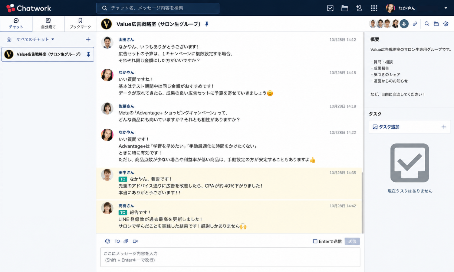
Task: Search messages within this chat using the magnifier
Action: [x=427, y=24]
